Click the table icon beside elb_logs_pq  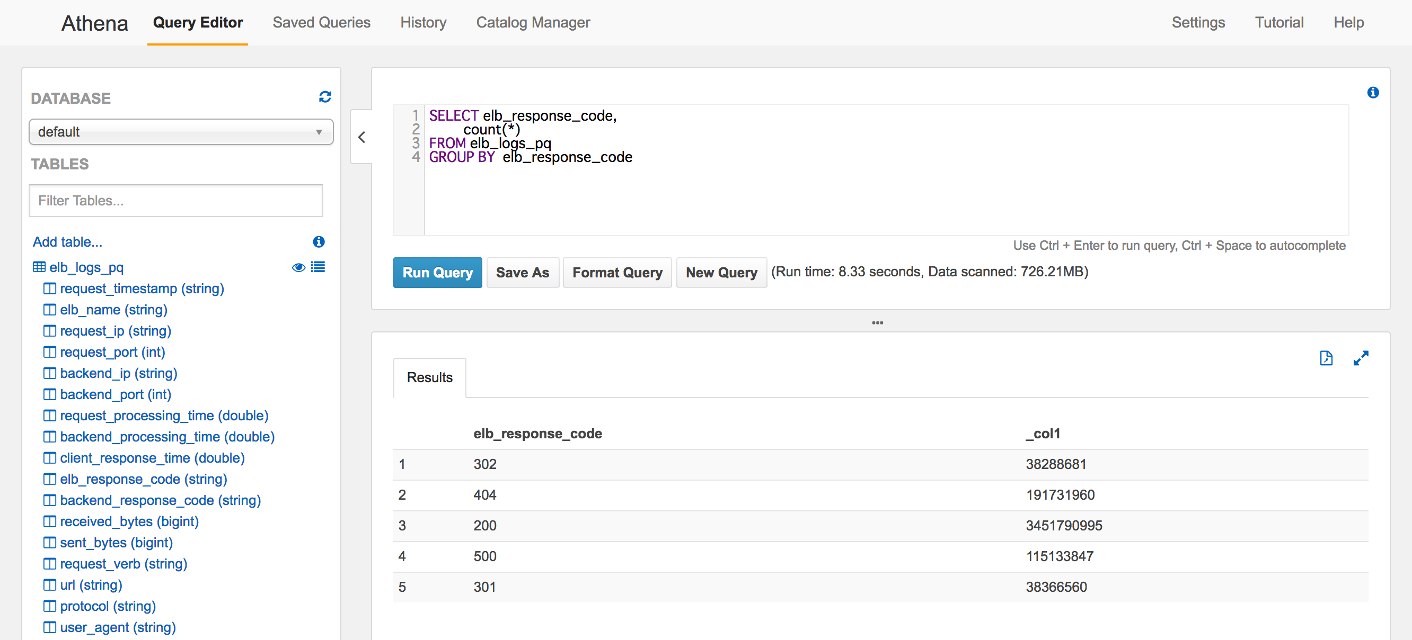39,267
